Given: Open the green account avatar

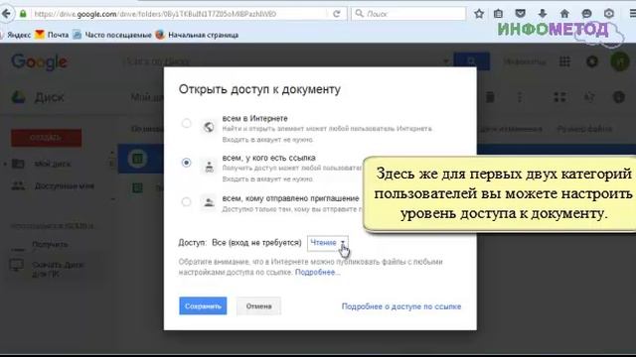Looking at the screenshot, I should pyautogui.click(x=620, y=61).
